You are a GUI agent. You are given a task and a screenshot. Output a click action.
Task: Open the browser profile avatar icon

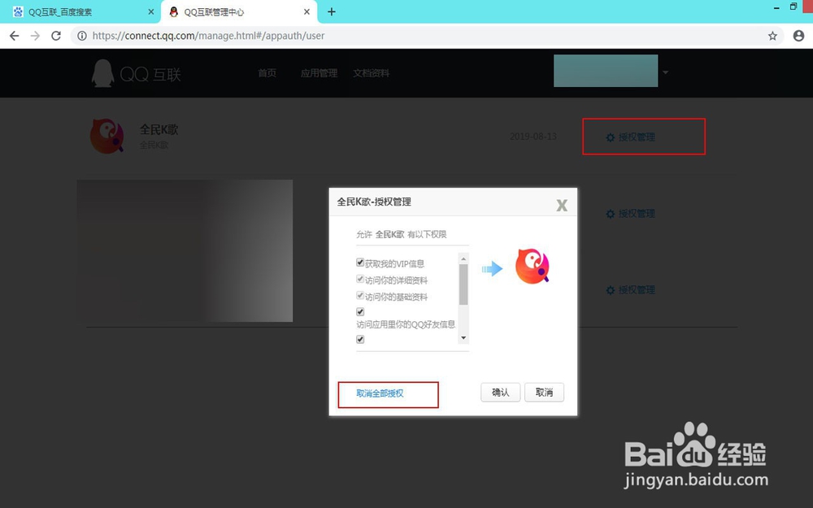tap(798, 36)
